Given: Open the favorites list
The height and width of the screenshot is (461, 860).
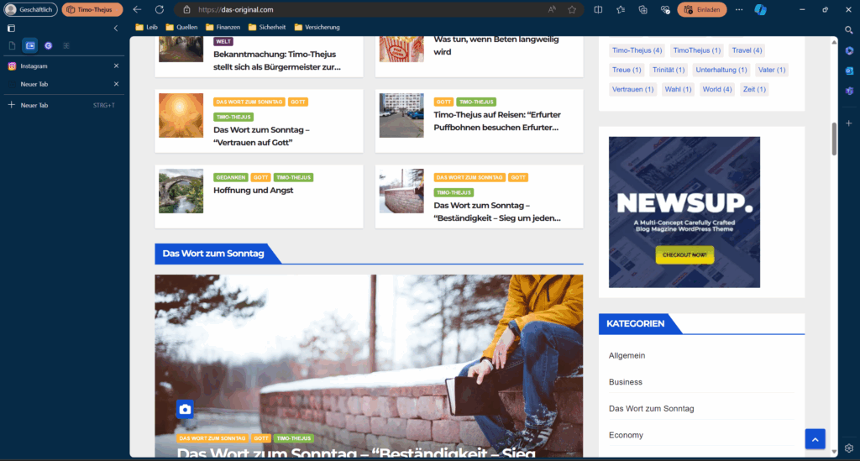Looking at the screenshot, I should [x=621, y=9].
